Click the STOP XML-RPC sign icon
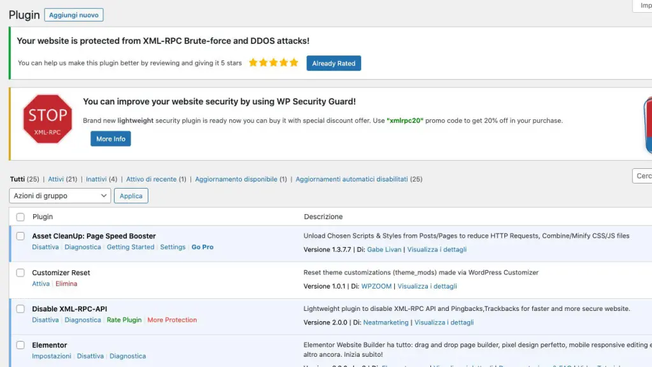The image size is (652, 367). coord(47,119)
